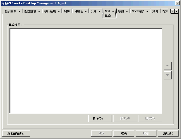The width and height of the screenshot is (181, 139).
Task: Open 頁面選項(P)... dialog
Action: point(16,133)
